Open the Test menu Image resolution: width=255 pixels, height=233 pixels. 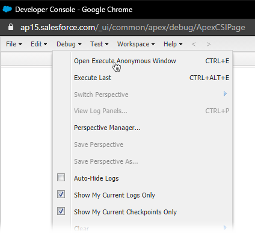pos(99,44)
